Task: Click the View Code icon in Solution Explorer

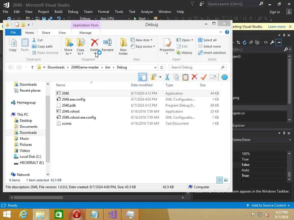Action: (x=266, y=42)
